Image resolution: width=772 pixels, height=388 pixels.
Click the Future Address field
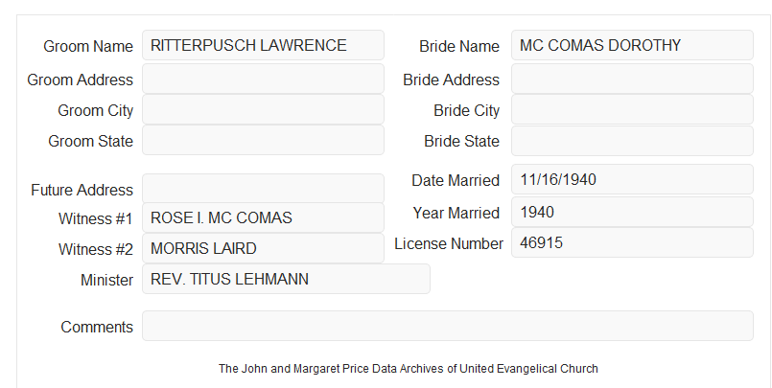click(x=263, y=189)
